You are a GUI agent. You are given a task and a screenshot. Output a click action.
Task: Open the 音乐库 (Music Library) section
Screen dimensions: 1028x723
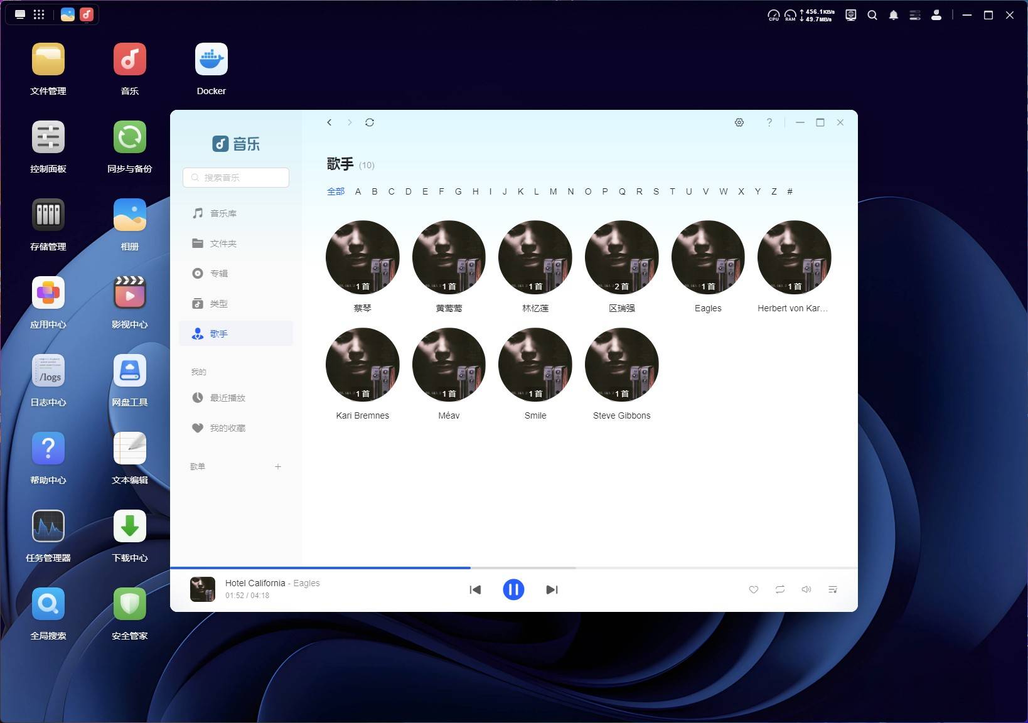[223, 213]
